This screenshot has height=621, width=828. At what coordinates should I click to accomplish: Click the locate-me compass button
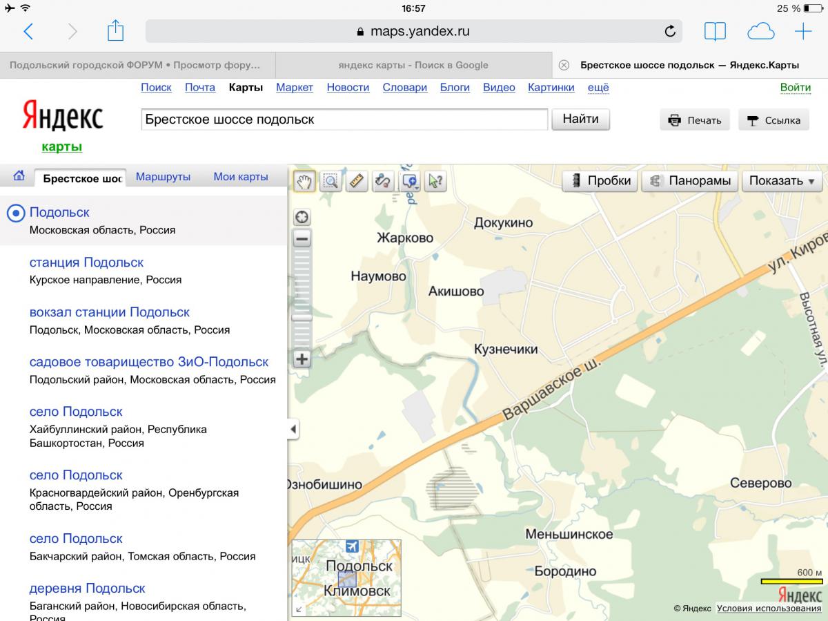tap(302, 217)
